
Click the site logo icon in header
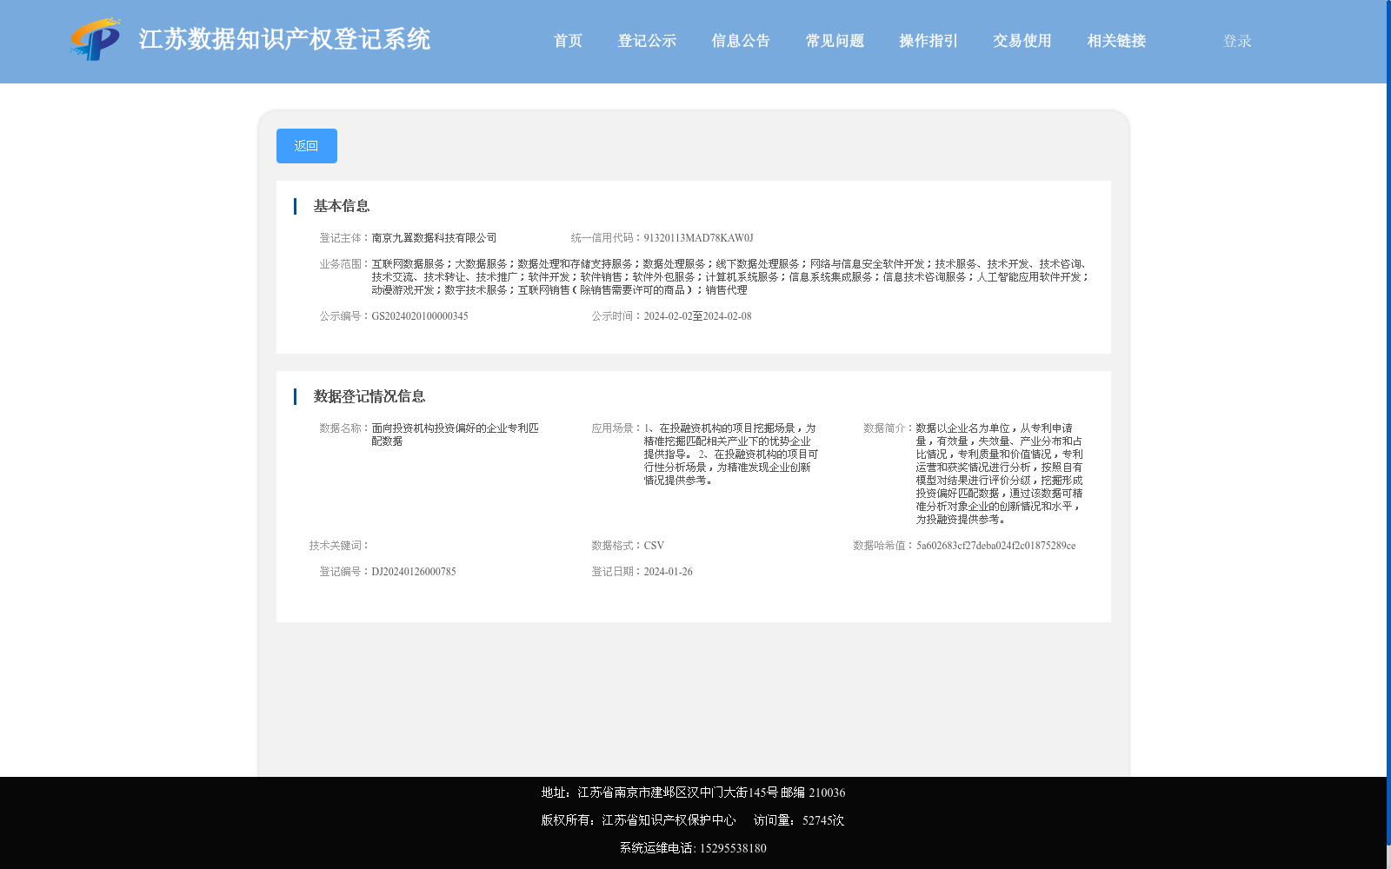96,39
